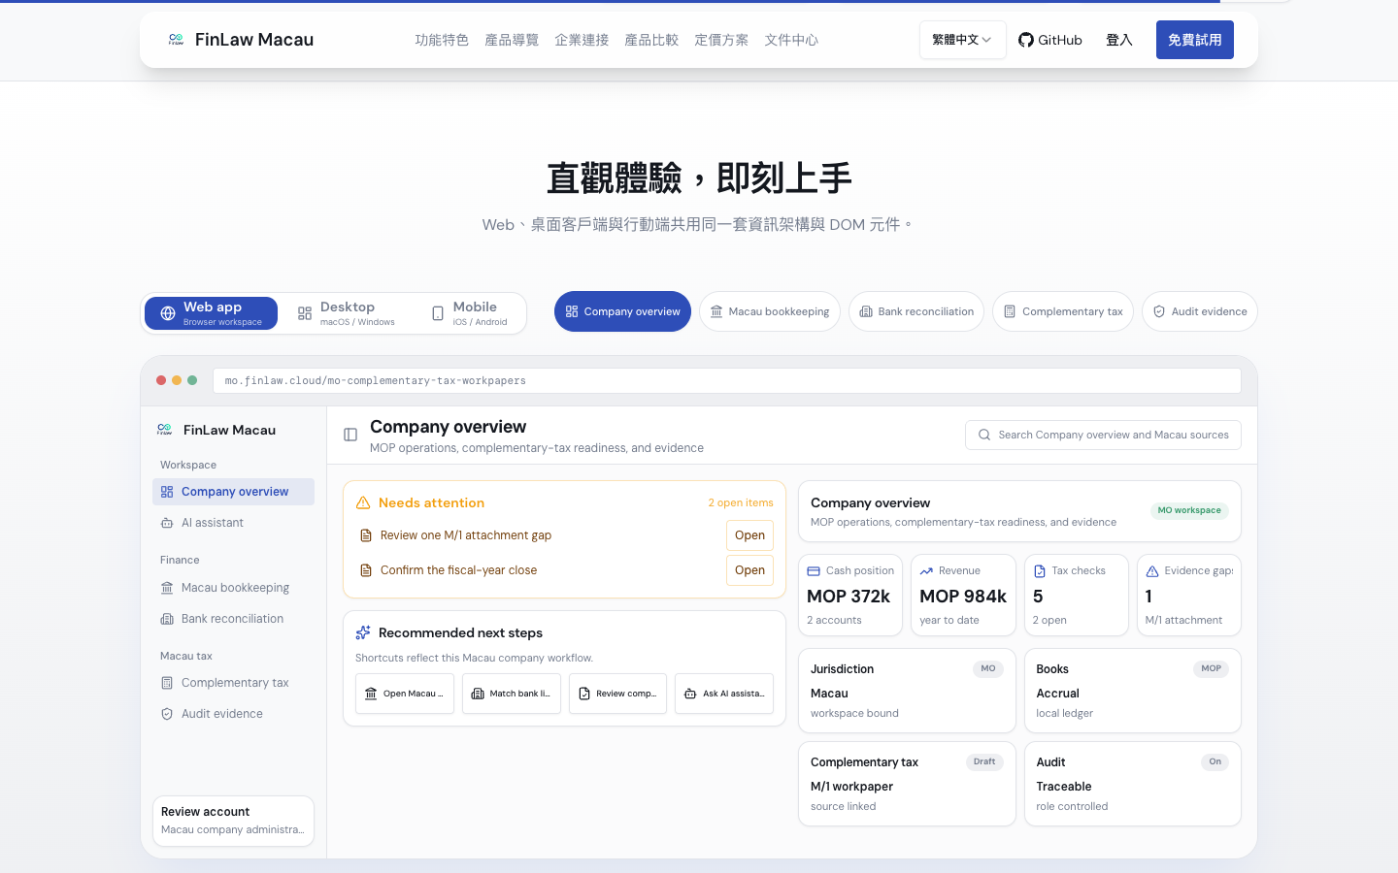
Task: Open the 產品導覽 nav menu item
Action: pyautogui.click(x=512, y=40)
